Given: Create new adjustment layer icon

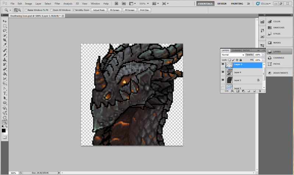Looking at the screenshot, I should click(243, 91).
